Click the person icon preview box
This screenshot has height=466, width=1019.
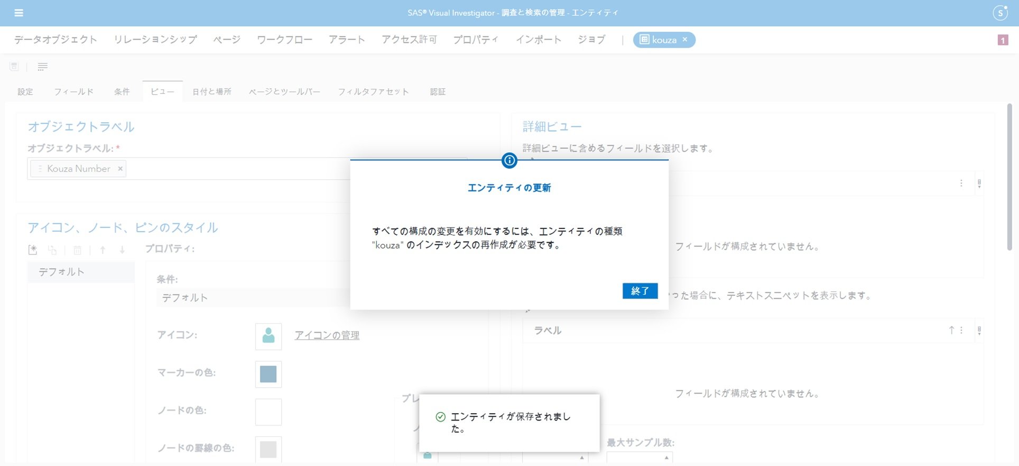[x=268, y=336]
